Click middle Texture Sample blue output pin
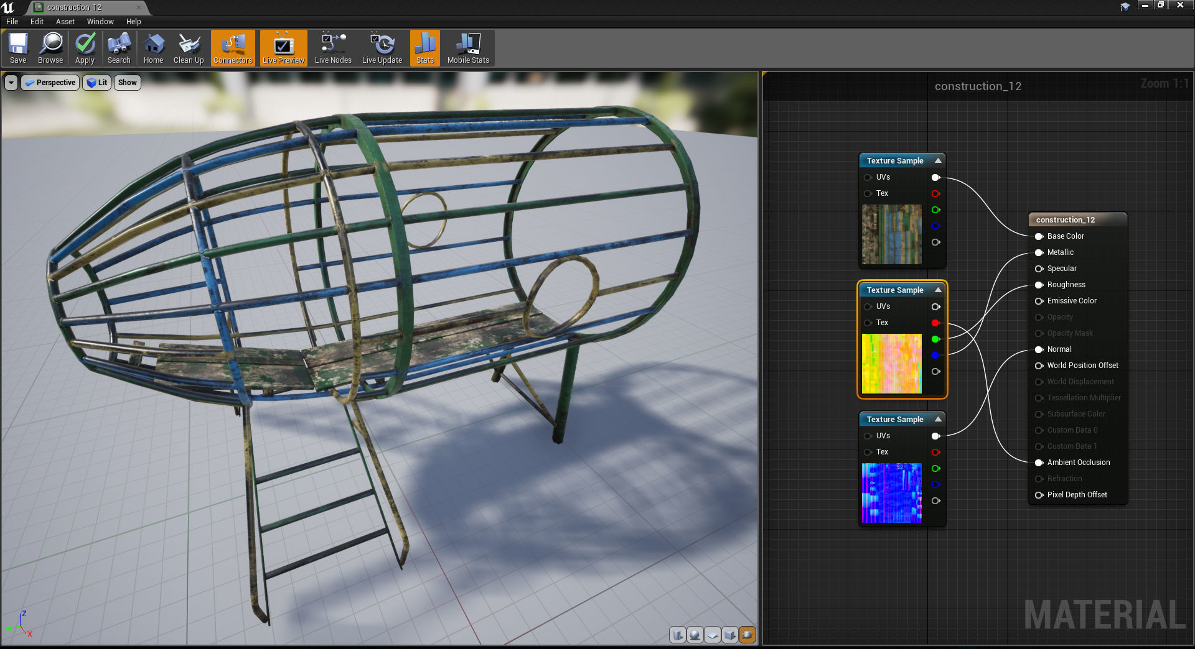This screenshot has width=1195, height=649. pos(935,355)
